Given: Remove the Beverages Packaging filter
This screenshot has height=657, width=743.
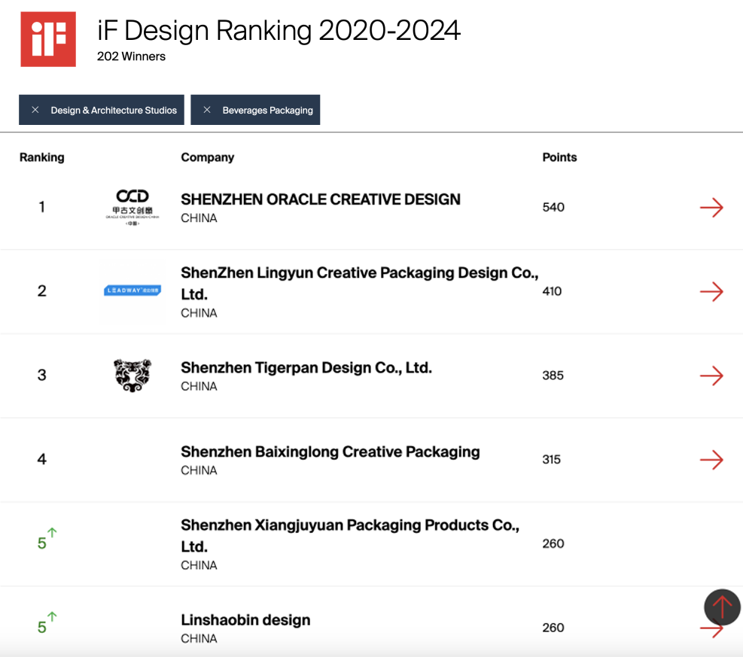Looking at the screenshot, I should [206, 110].
